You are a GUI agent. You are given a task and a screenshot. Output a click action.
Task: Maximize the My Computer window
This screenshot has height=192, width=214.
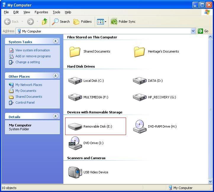[202, 5]
